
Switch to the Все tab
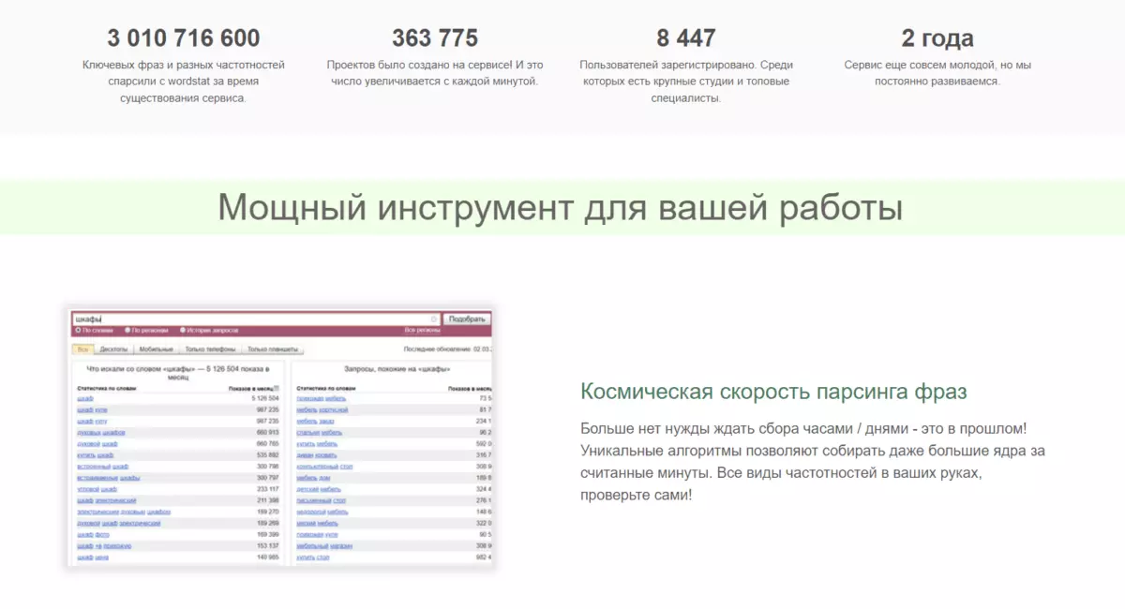82,349
